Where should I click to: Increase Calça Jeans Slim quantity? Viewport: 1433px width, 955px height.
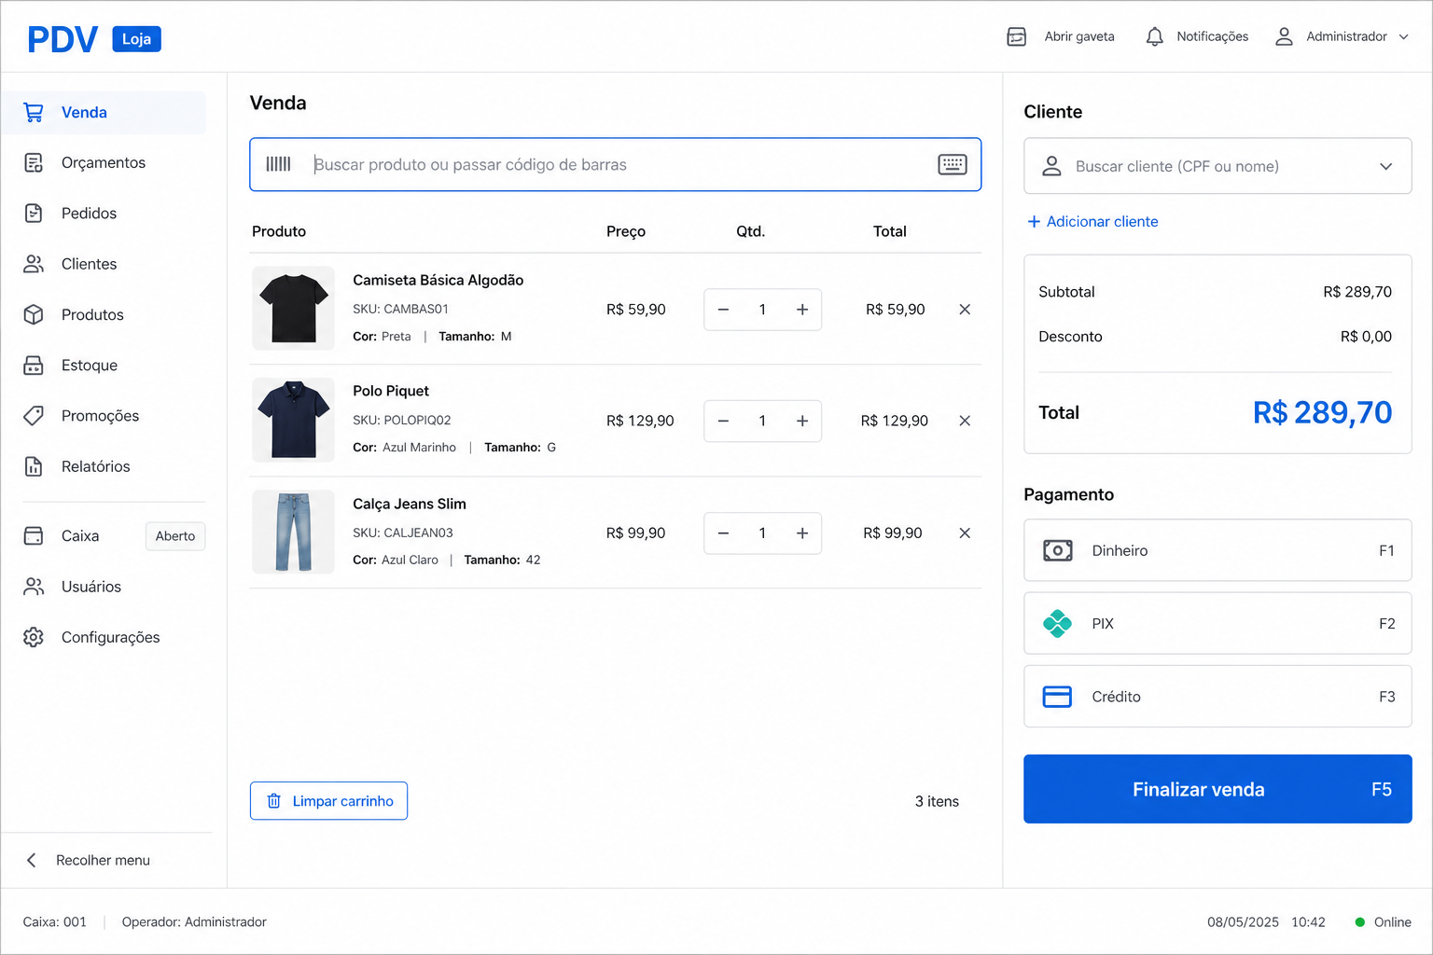[802, 533]
